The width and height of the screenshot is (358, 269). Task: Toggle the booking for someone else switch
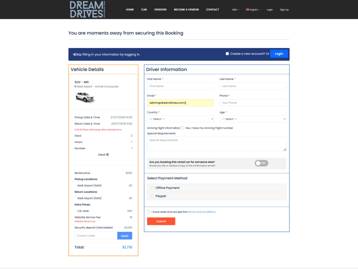261,163
